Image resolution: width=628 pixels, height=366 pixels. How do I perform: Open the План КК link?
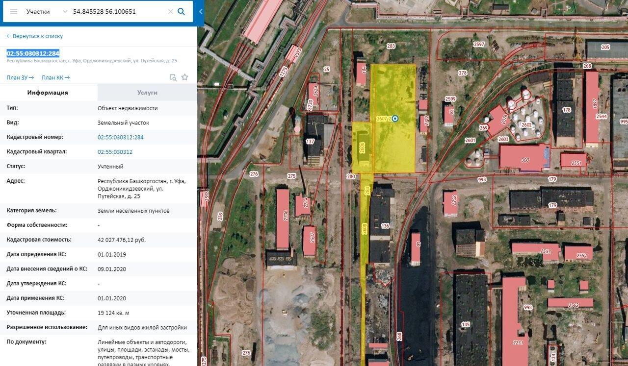(55, 77)
